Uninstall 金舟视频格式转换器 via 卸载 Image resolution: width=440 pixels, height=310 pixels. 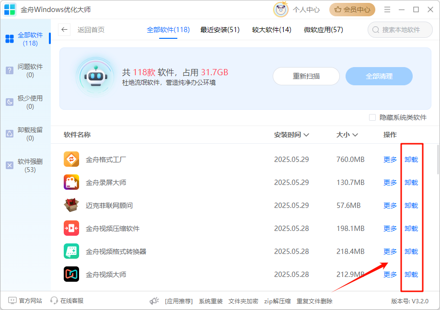(411, 252)
